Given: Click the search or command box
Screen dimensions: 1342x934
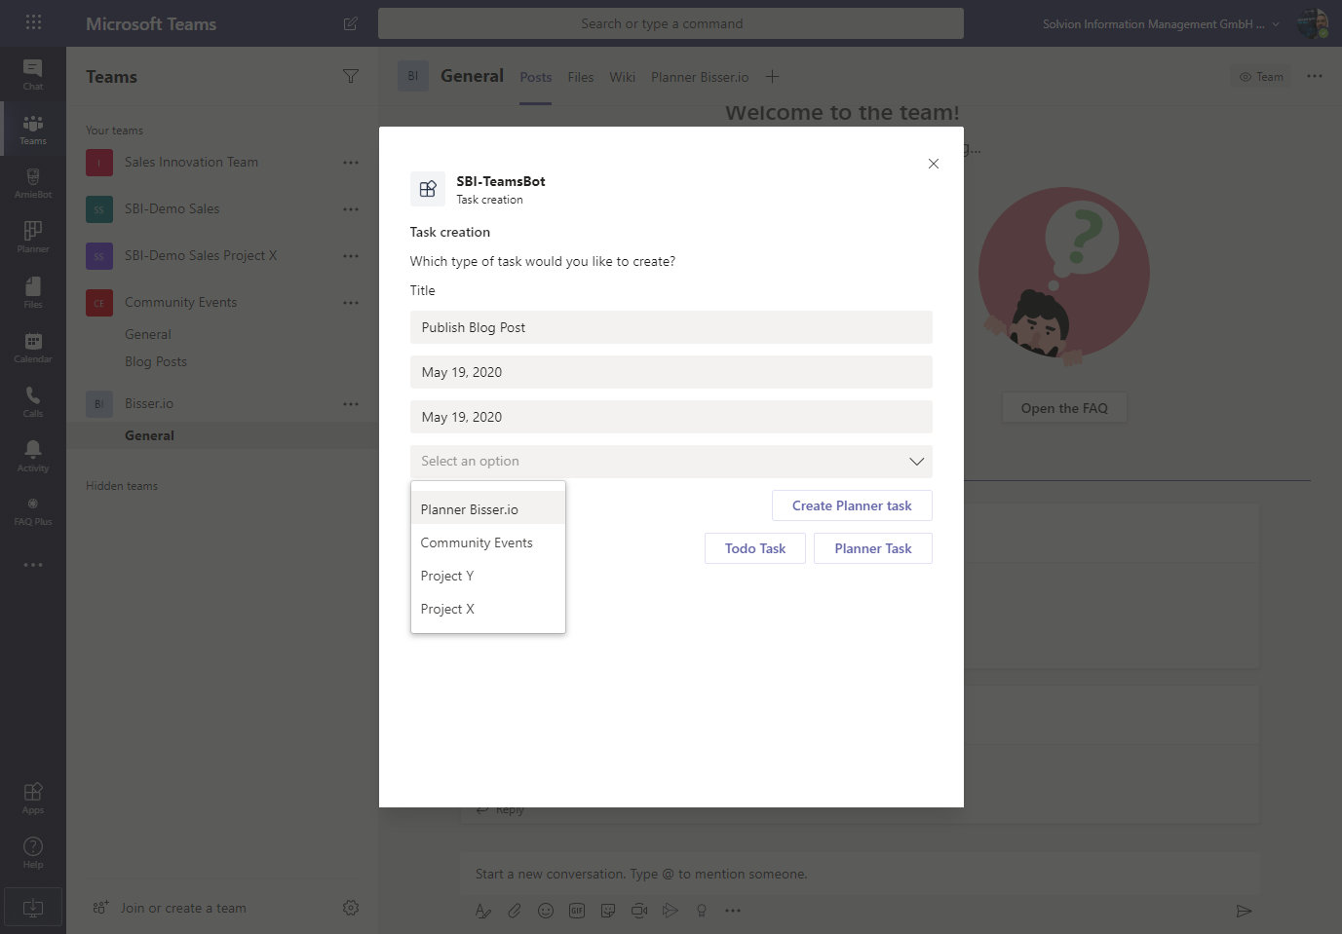Looking at the screenshot, I should click(x=671, y=23).
